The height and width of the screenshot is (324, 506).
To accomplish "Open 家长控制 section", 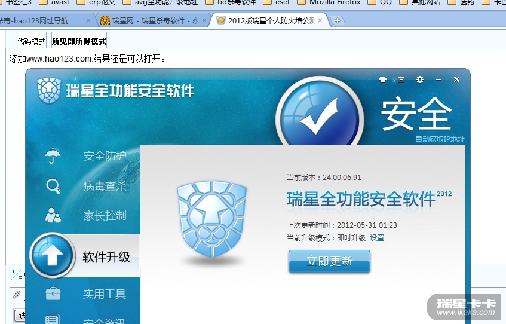I will (x=105, y=215).
